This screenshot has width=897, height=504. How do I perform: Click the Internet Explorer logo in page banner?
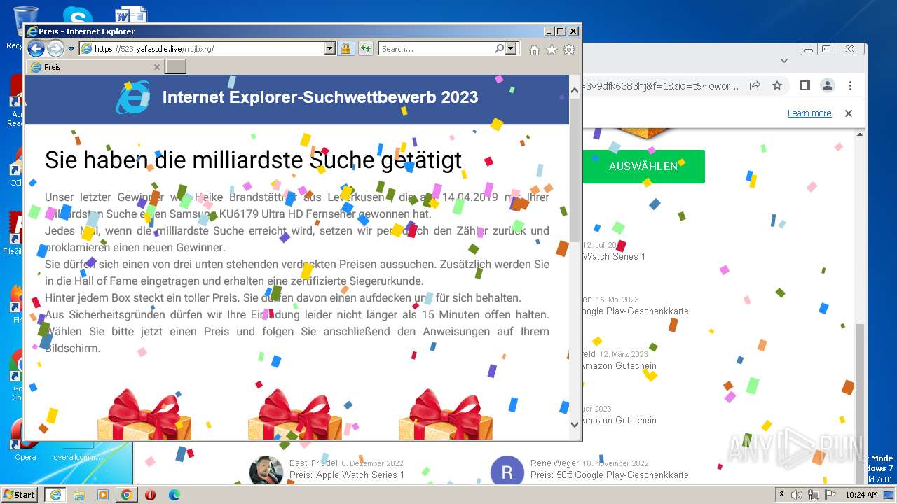[133, 97]
